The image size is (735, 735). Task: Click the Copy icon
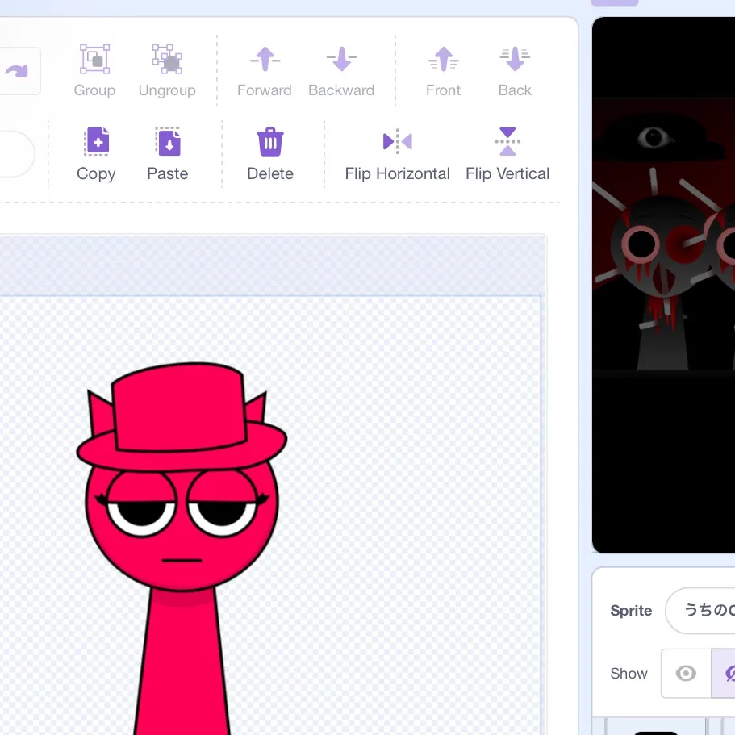[97, 141]
